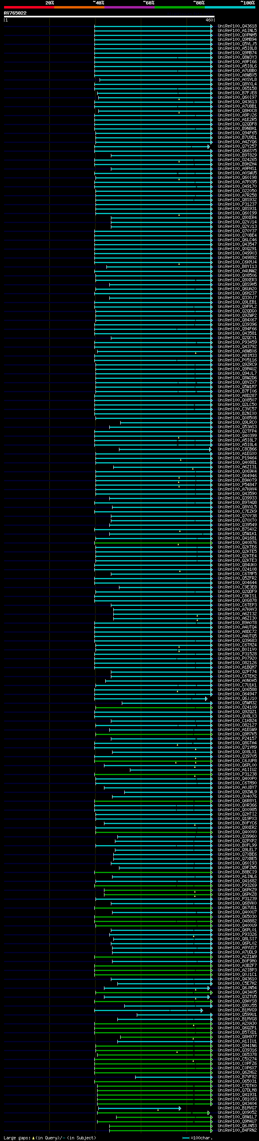Click the UniRef100_A4ZYQ6 entry
The width and height of the screenshot is (259, 1141).
click(x=237, y=142)
